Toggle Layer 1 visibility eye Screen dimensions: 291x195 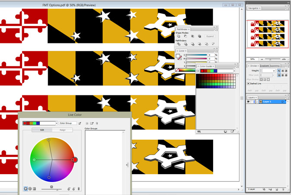249,102
